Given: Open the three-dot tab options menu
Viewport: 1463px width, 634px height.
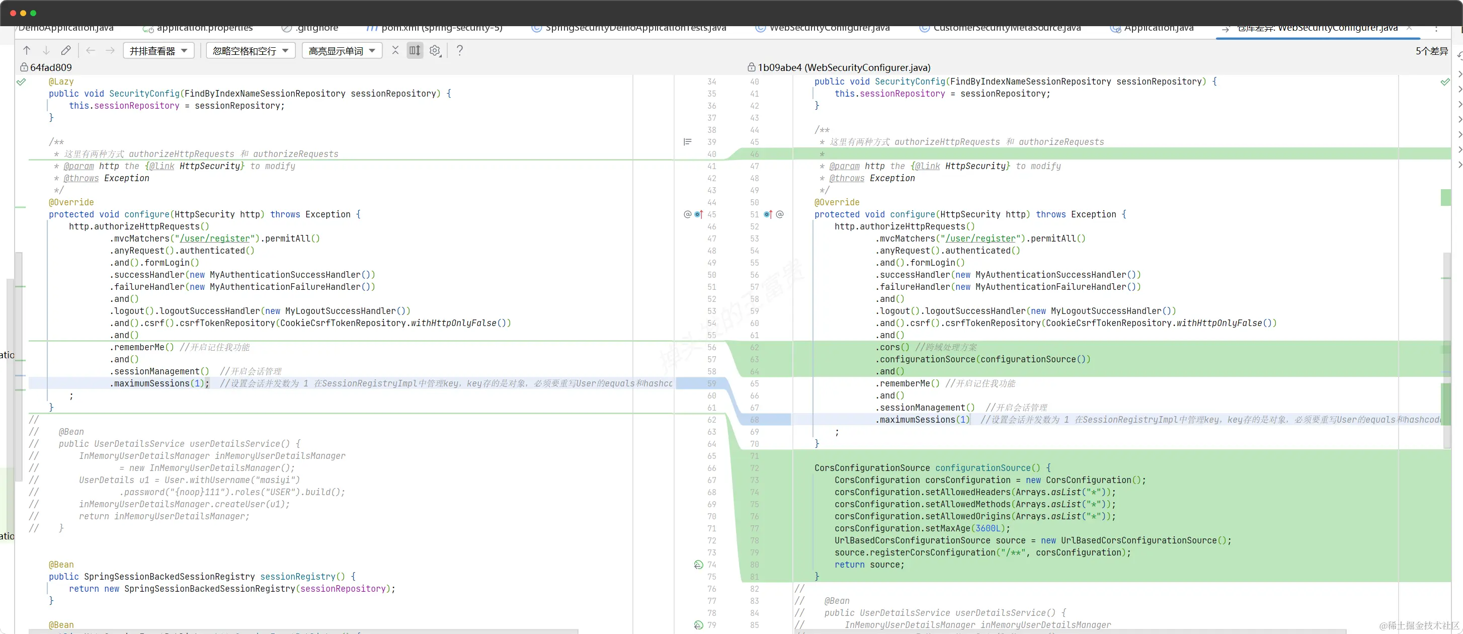Looking at the screenshot, I should coord(1436,28).
